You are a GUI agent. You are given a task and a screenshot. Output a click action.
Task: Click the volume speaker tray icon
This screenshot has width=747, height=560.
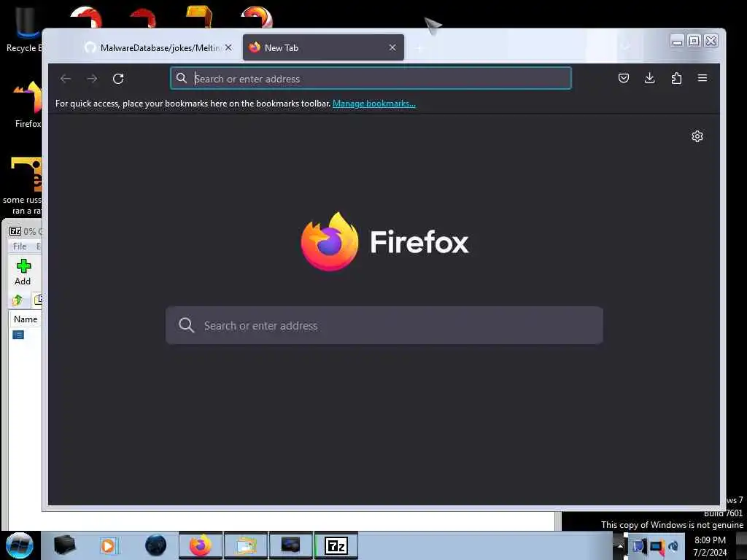(673, 546)
